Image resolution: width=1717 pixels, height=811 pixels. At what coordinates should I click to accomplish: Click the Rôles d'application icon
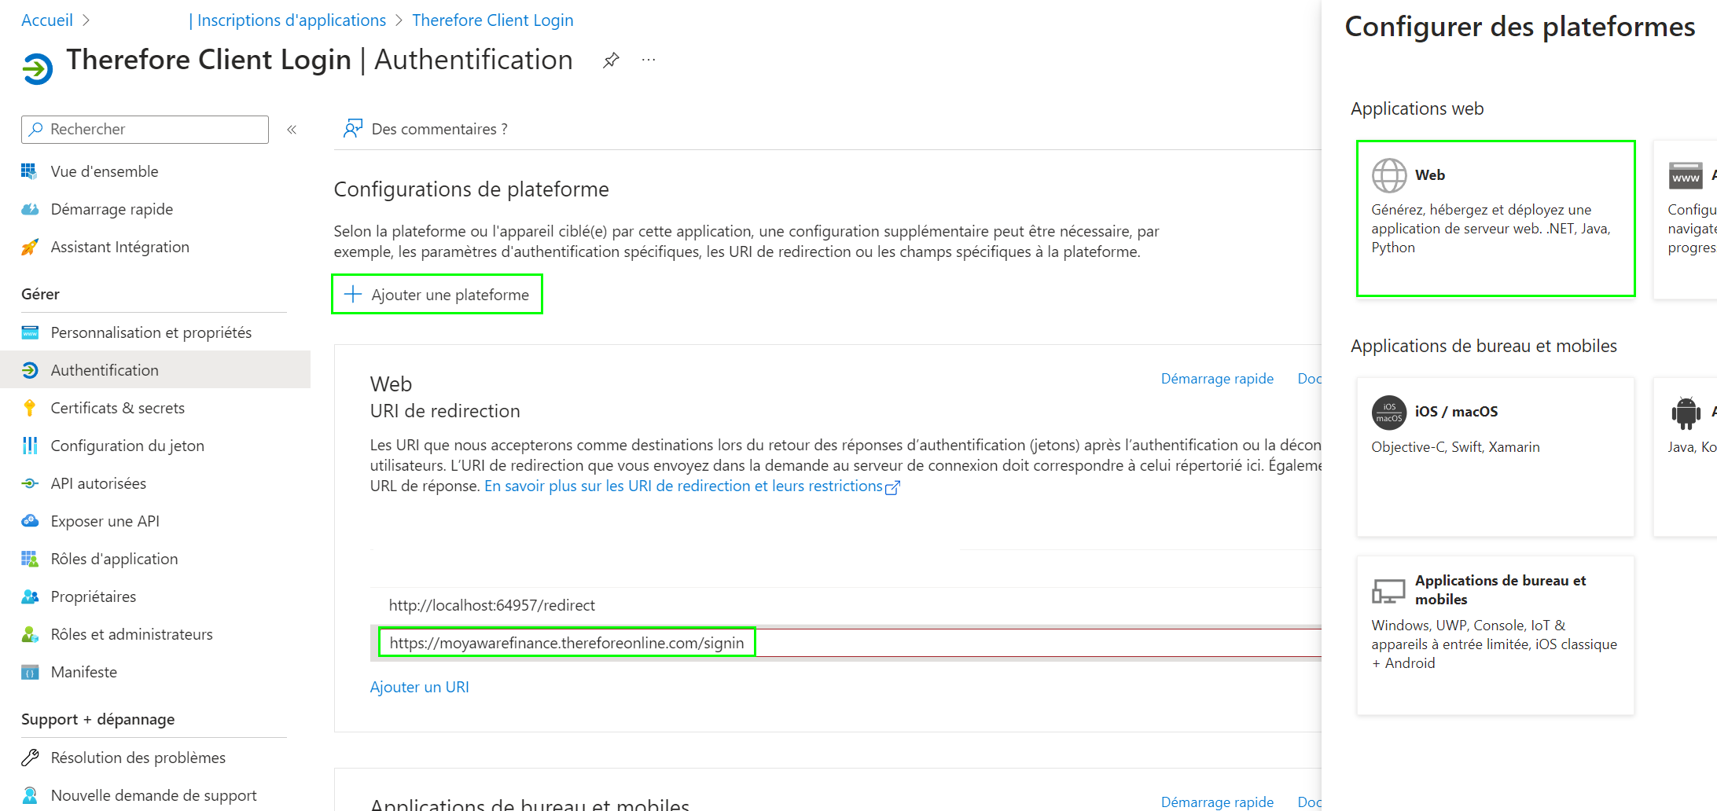tap(30, 559)
